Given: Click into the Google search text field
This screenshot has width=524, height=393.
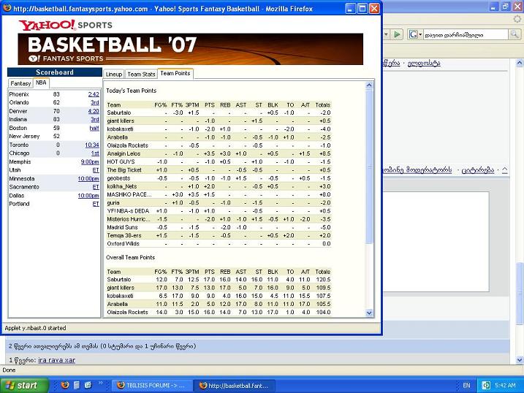Looking at the screenshot, I should [x=460, y=34].
